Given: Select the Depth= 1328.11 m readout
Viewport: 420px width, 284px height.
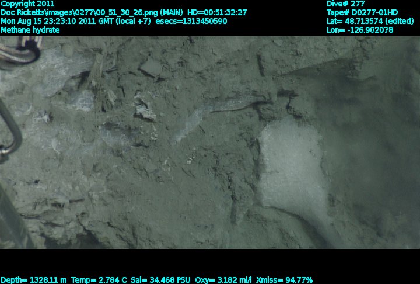Looking at the screenshot, I should coord(34,280).
